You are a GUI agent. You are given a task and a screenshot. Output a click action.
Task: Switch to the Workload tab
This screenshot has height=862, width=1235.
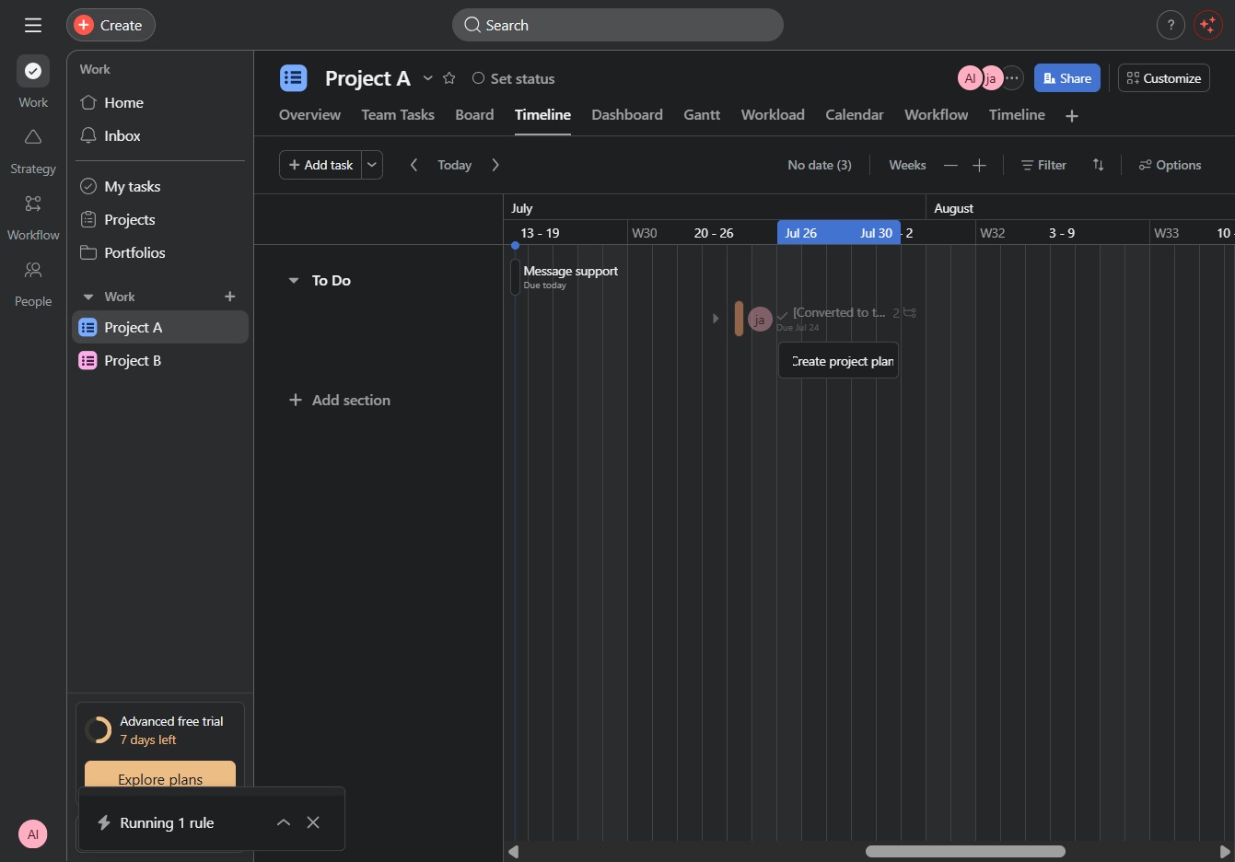tap(773, 114)
